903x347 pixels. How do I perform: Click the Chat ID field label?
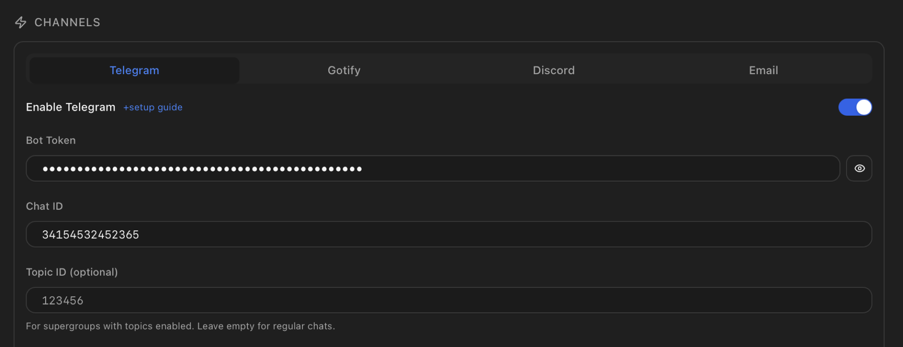click(44, 206)
